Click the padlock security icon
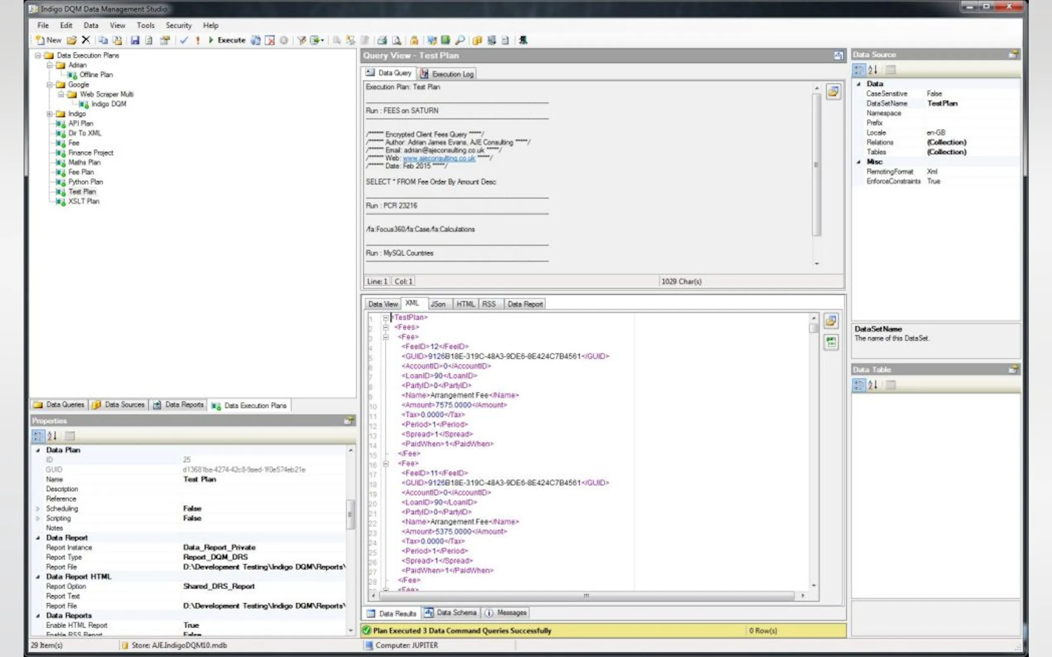Image resolution: width=1052 pixels, height=657 pixels. pos(414,41)
